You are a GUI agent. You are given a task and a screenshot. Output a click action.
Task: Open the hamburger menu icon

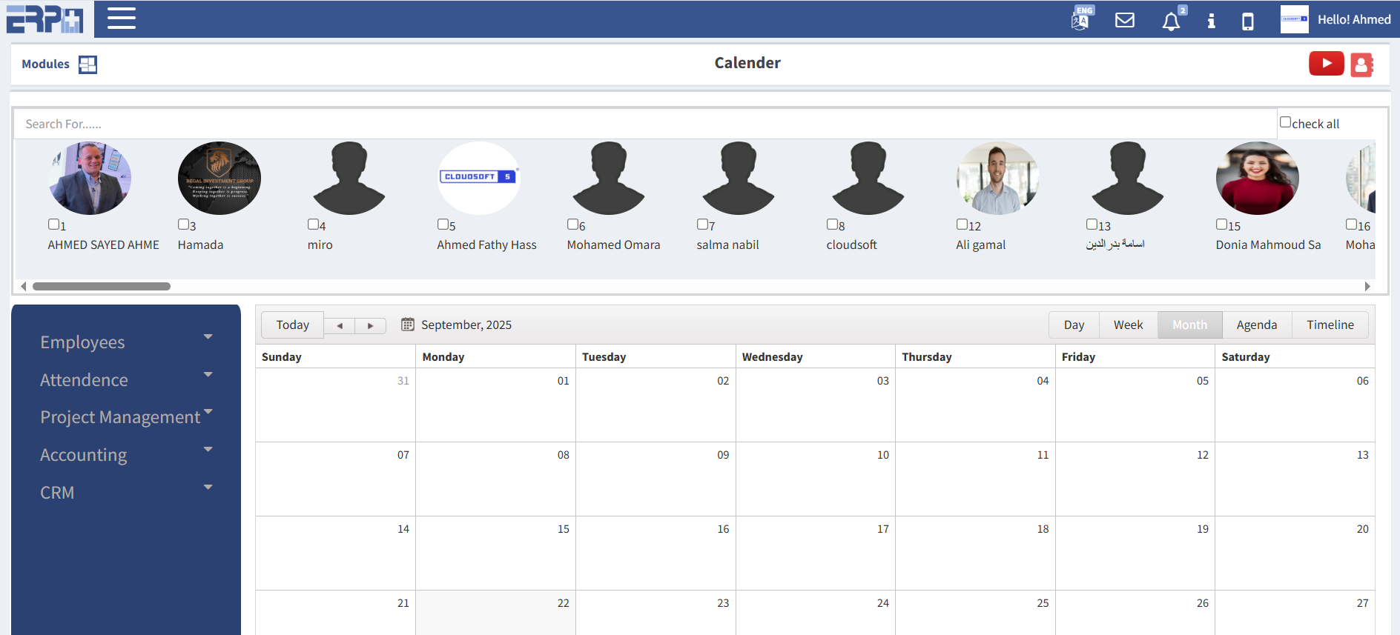[121, 19]
